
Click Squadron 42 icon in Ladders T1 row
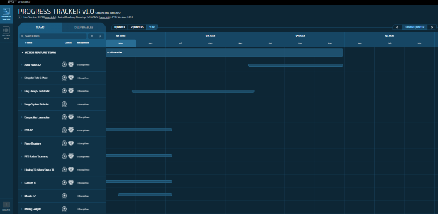71,182
